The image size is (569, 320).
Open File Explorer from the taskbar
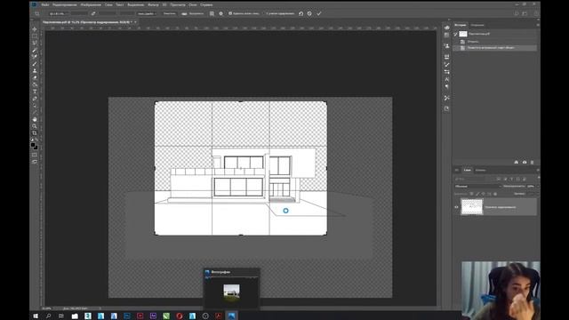[75, 316]
